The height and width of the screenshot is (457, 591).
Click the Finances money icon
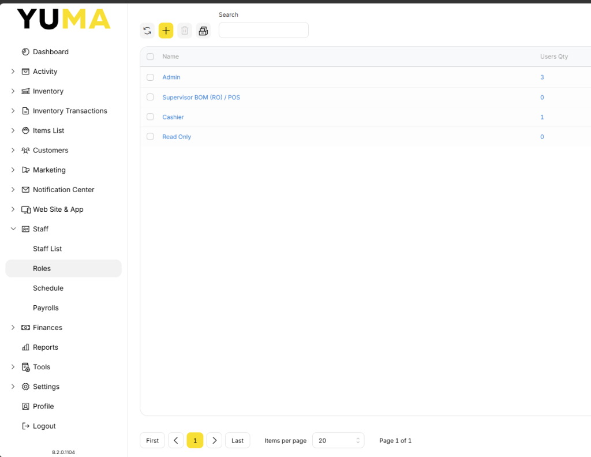coord(25,327)
